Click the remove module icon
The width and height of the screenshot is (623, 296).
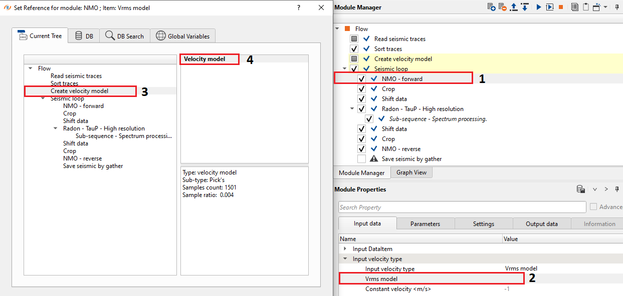502,7
